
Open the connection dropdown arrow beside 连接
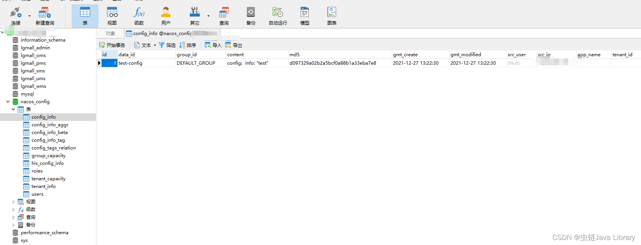coord(29,16)
